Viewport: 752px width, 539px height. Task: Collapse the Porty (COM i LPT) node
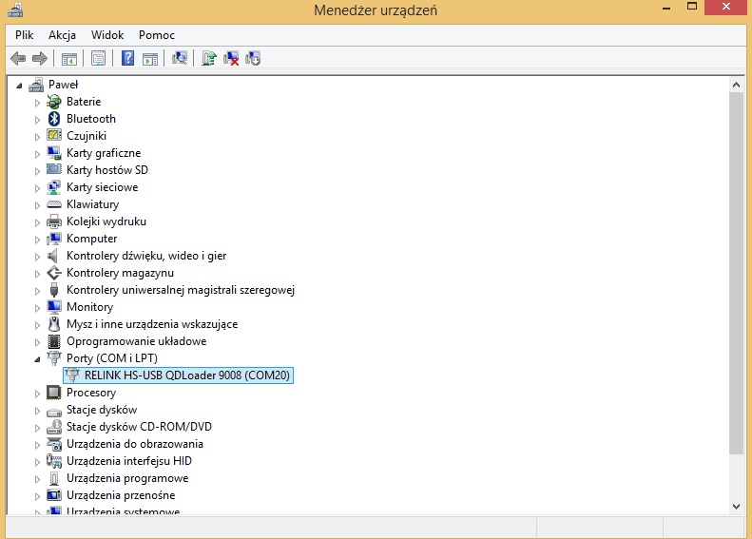(x=38, y=358)
